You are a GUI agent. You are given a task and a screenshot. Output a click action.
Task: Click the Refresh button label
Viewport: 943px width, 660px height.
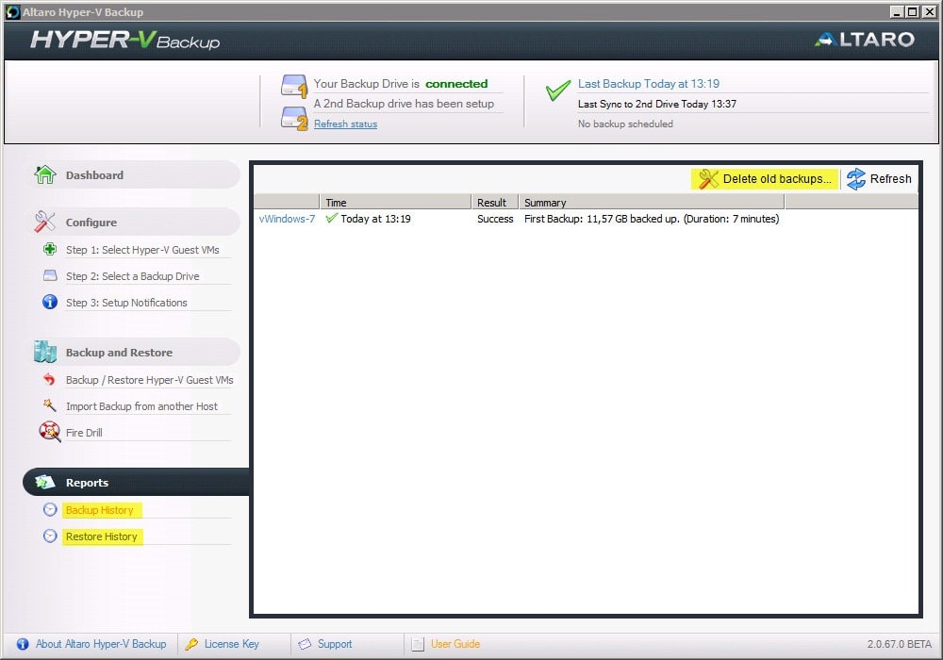tap(891, 179)
